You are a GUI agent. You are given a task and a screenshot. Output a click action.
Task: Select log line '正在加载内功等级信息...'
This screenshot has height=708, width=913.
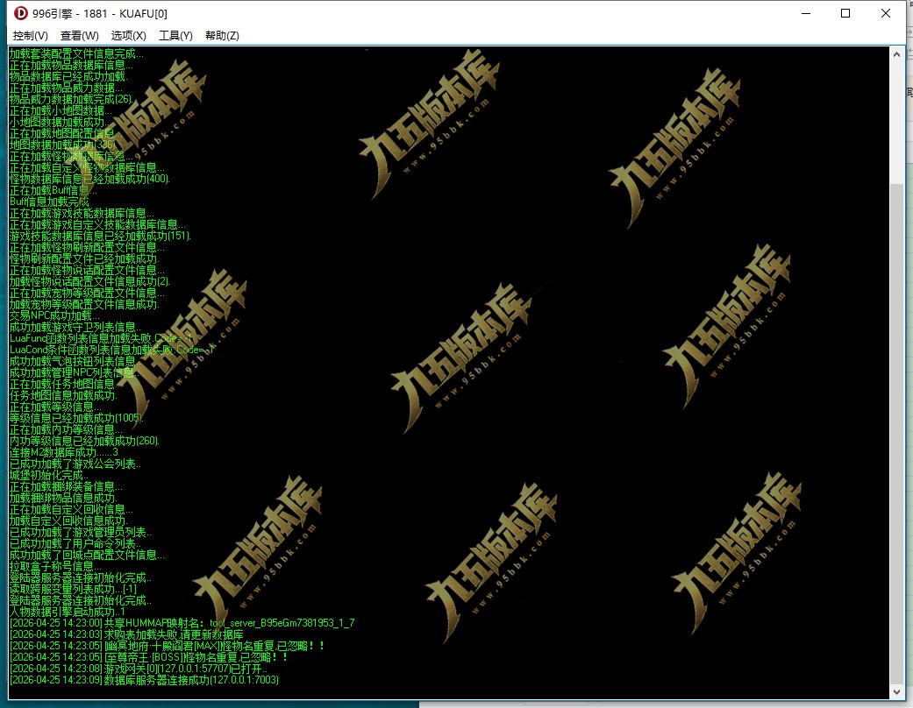(x=66, y=430)
